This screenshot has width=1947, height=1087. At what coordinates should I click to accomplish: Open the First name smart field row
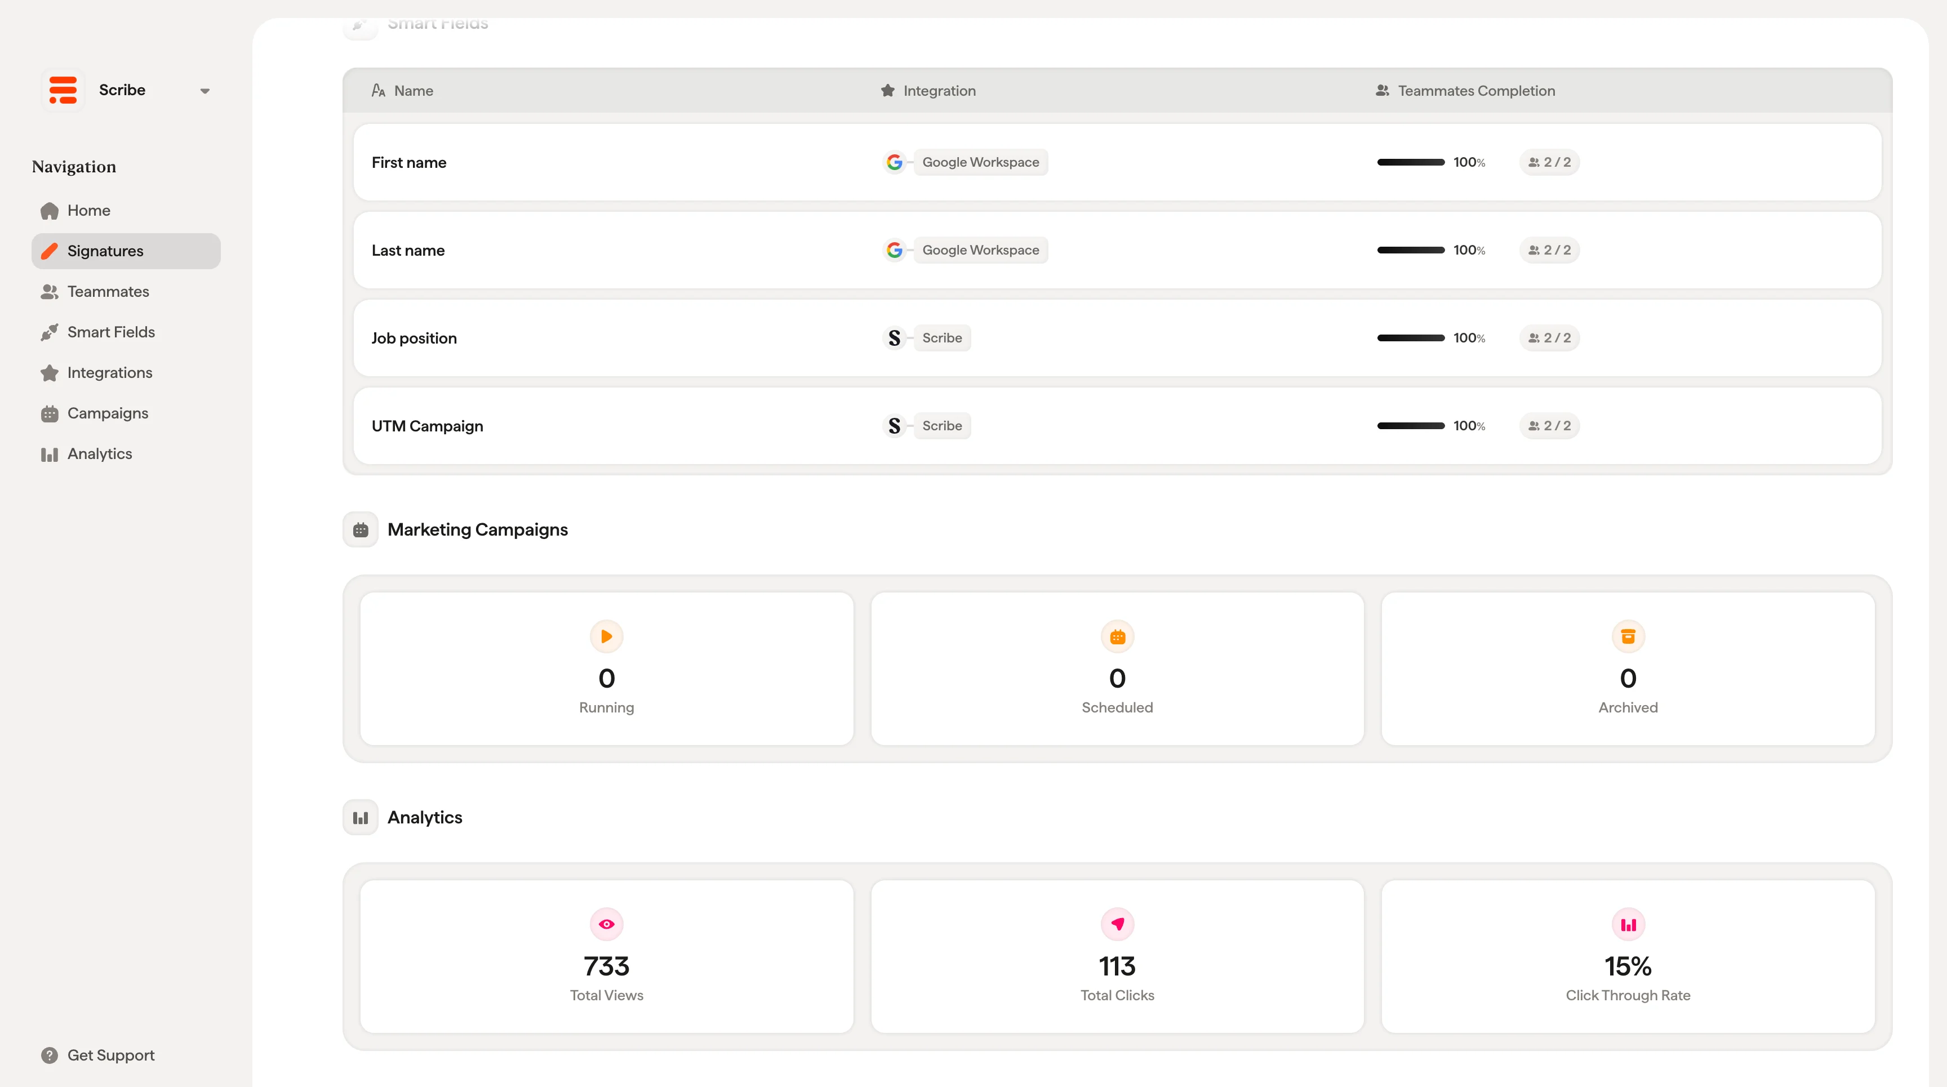tap(1117, 162)
